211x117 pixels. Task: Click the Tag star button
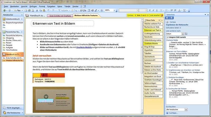(x=74, y=10)
